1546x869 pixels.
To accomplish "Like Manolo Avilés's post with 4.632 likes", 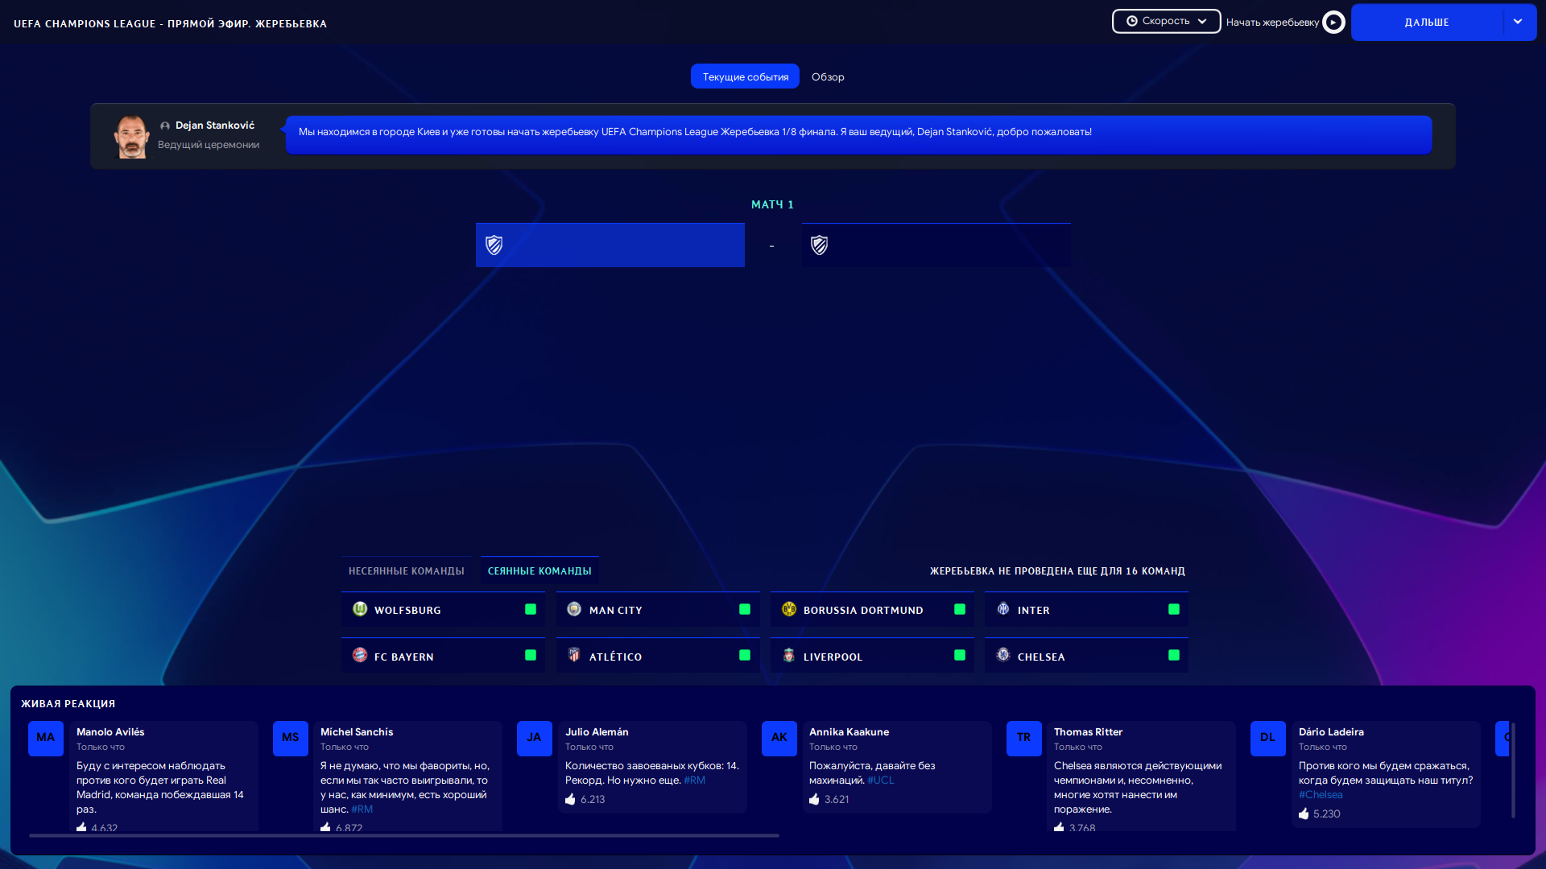I will coord(81,827).
